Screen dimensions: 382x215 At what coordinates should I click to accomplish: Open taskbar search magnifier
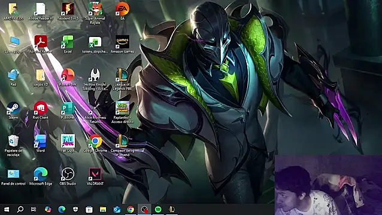20,209
